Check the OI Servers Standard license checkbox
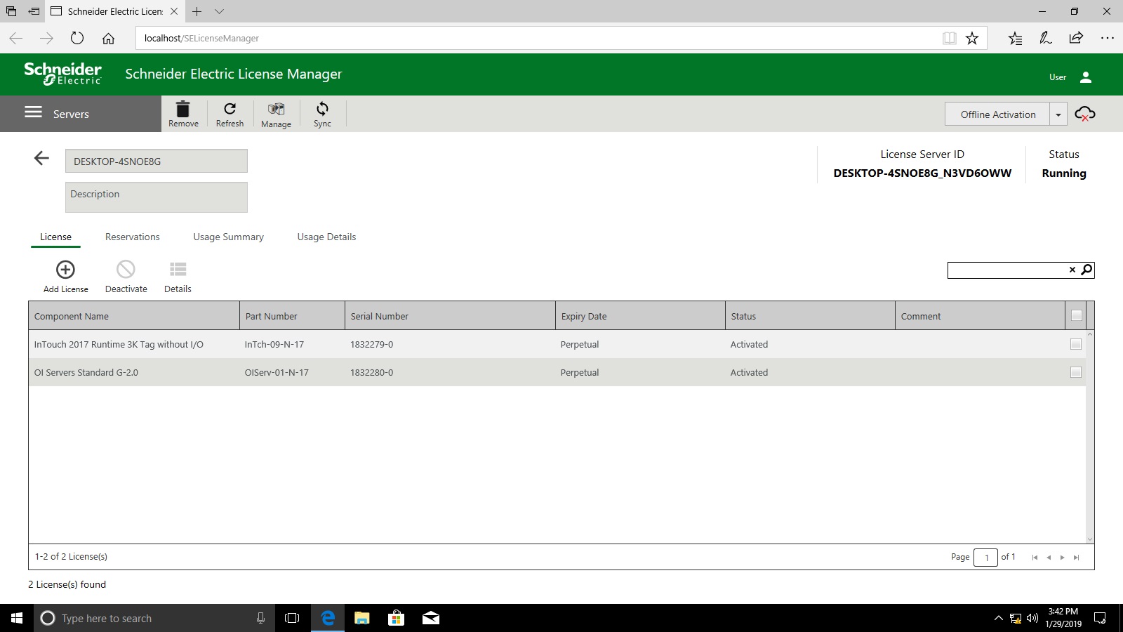 pos(1075,372)
